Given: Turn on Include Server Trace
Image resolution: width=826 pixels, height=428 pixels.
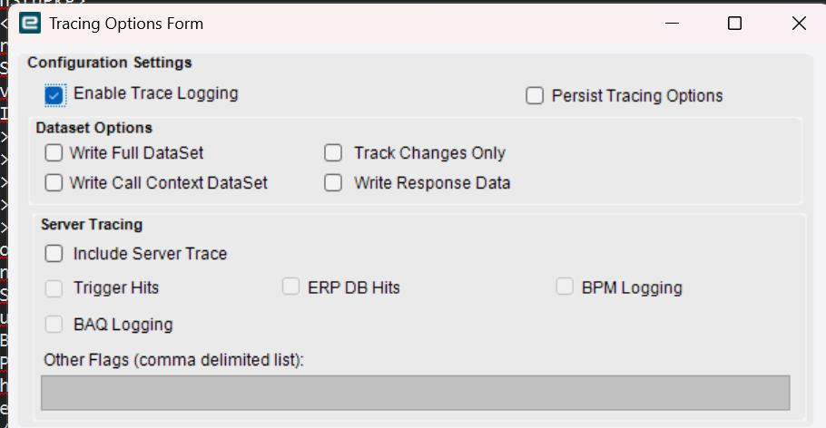Looking at the screenshot, I should pyautogui.click(x=54, y=254).
